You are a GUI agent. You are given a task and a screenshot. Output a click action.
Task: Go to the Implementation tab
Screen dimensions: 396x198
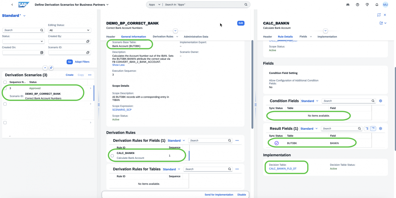(x=327, y=37)
